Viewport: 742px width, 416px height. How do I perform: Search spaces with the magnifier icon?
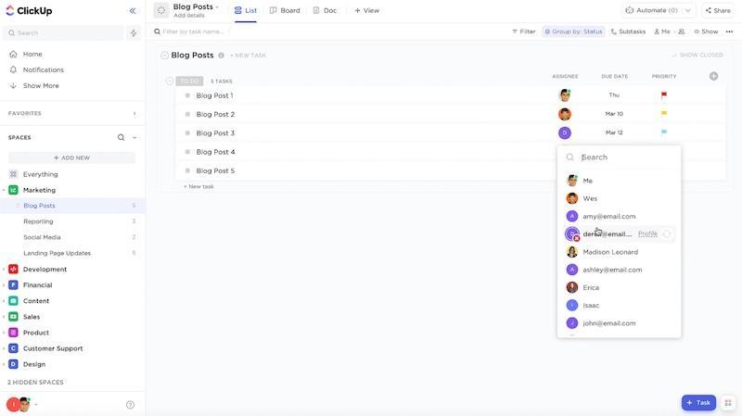(122, 137)
